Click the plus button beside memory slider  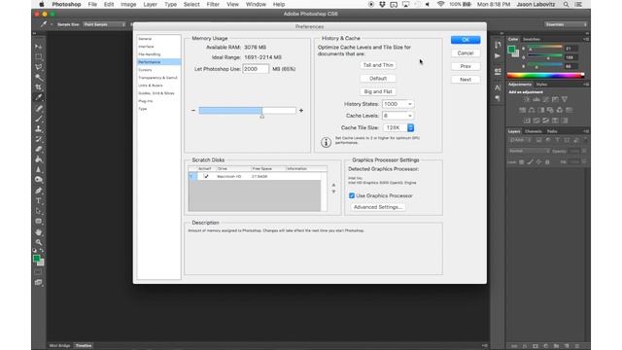click(x=301, y=110)
